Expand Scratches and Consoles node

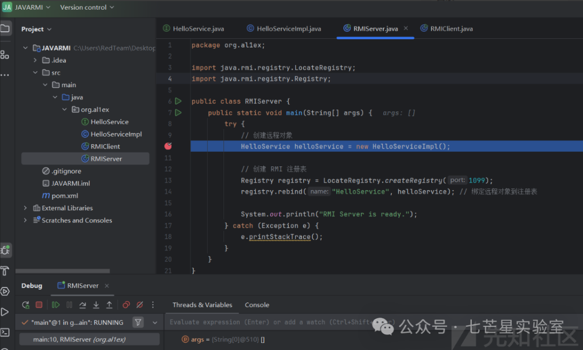pos(25,220)
